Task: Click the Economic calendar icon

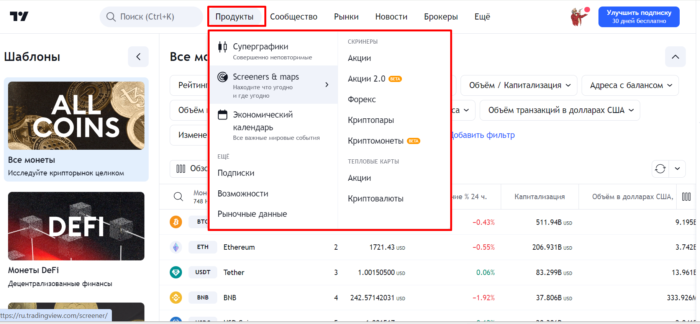Action: click(223, 115)
